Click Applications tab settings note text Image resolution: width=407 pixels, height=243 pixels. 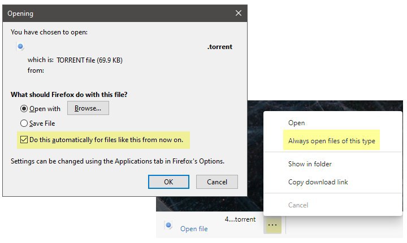point(118,161)
